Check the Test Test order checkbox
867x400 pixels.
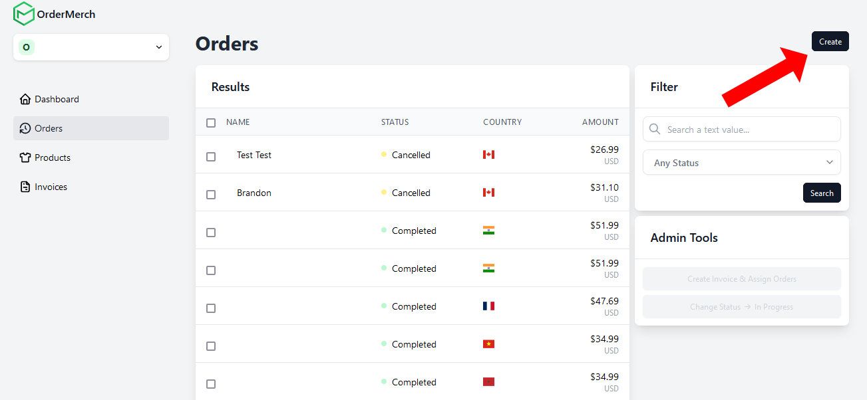(x=211, y=157)
